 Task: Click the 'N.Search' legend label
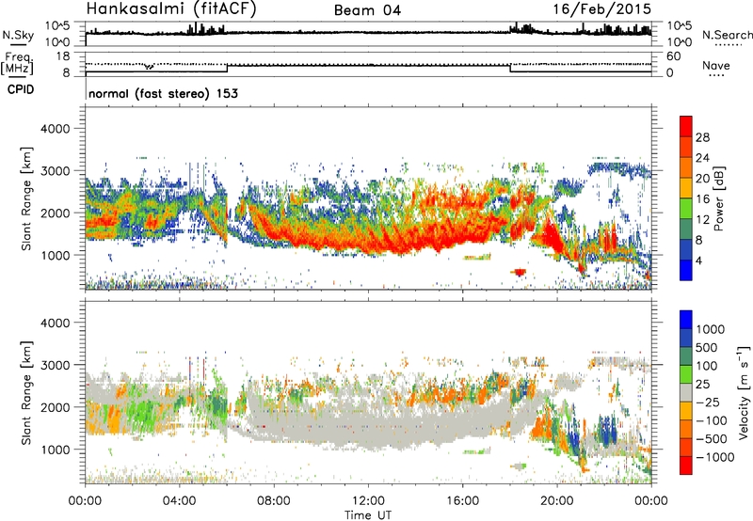[x=727, y=35]
